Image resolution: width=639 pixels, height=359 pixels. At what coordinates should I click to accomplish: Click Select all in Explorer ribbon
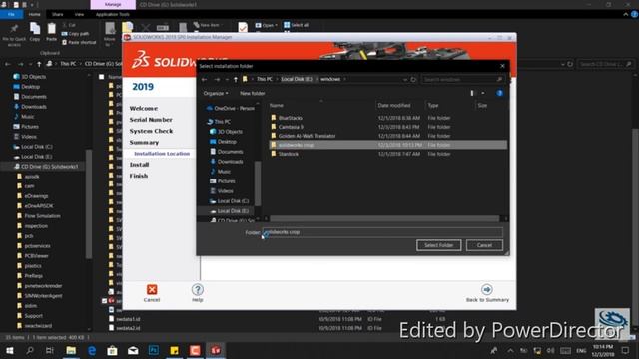pos(297,25)
